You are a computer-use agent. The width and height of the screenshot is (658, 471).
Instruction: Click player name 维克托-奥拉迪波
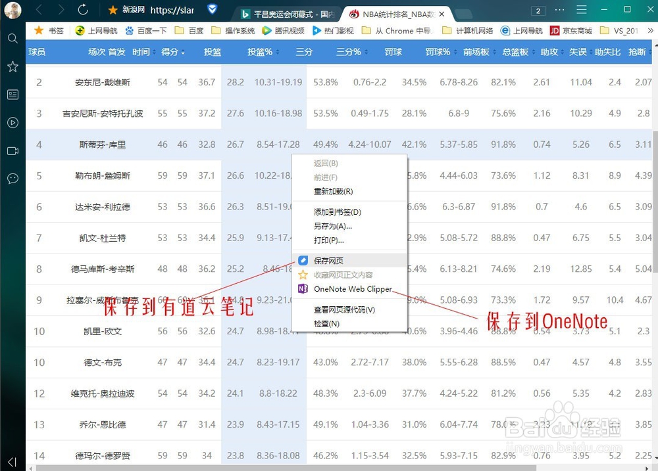point(103,393)
